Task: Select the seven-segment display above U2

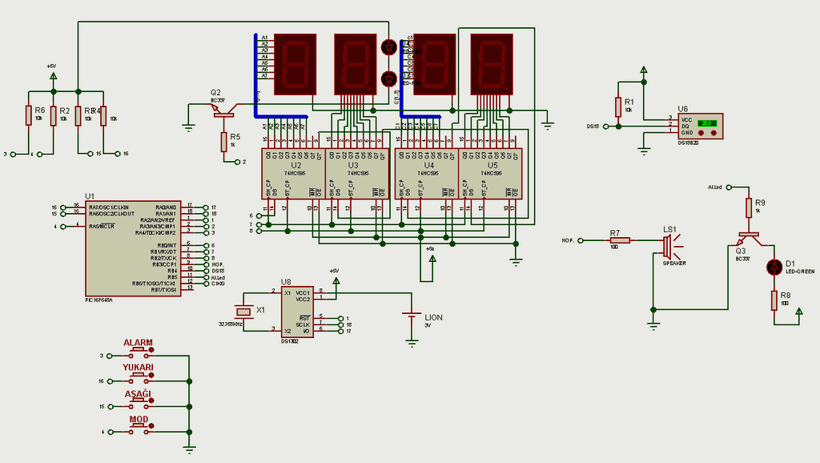Action: tap(295, 64)
